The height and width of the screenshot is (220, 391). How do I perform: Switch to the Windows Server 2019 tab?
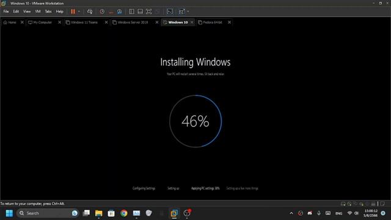click(x=130, y=23)
